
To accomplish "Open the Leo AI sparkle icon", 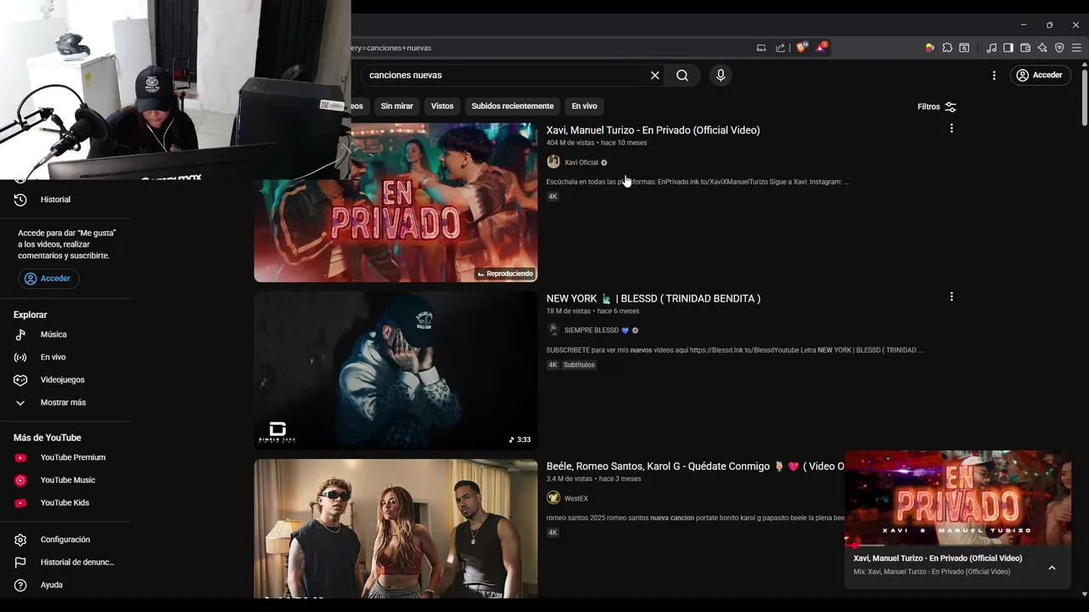I will (1042, 48).
